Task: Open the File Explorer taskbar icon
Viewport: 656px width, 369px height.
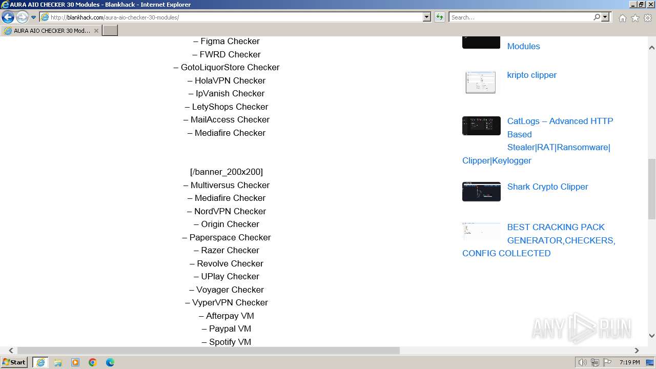Action: tap(58, 362)
